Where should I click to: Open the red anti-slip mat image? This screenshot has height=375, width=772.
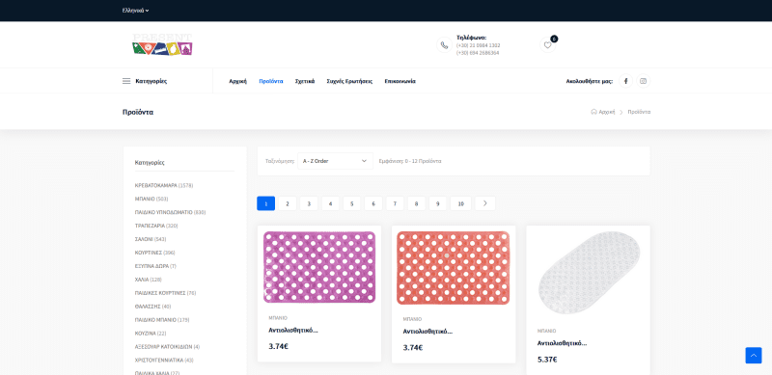point(454,268)
